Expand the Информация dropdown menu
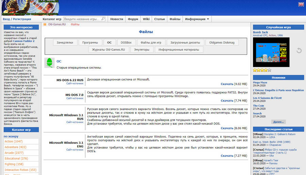Viewport: 306px width, 175px height. click(x=197, y=19)
